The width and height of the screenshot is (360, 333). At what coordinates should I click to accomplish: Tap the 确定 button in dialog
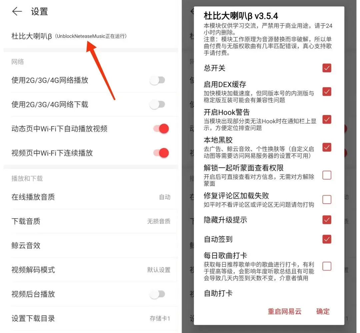click(x=323, y=311)
